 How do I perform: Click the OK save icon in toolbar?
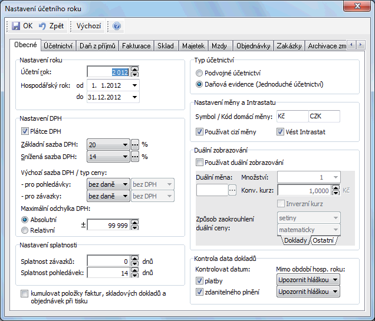click(x=16, y=26)
